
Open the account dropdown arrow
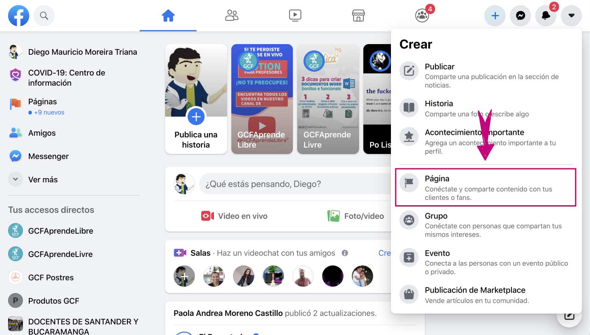571,16
